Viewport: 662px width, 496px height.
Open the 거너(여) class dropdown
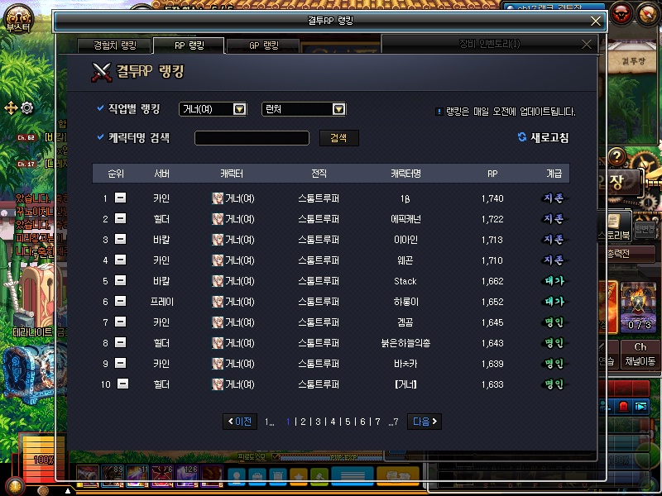click(x=239, y=109)
